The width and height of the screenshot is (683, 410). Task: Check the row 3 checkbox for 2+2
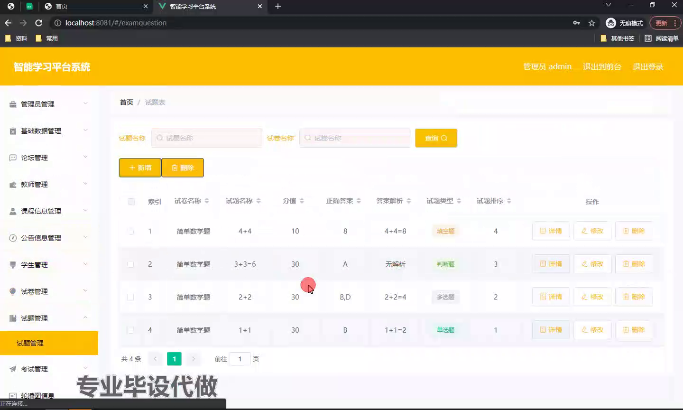(x=130, y=297)
